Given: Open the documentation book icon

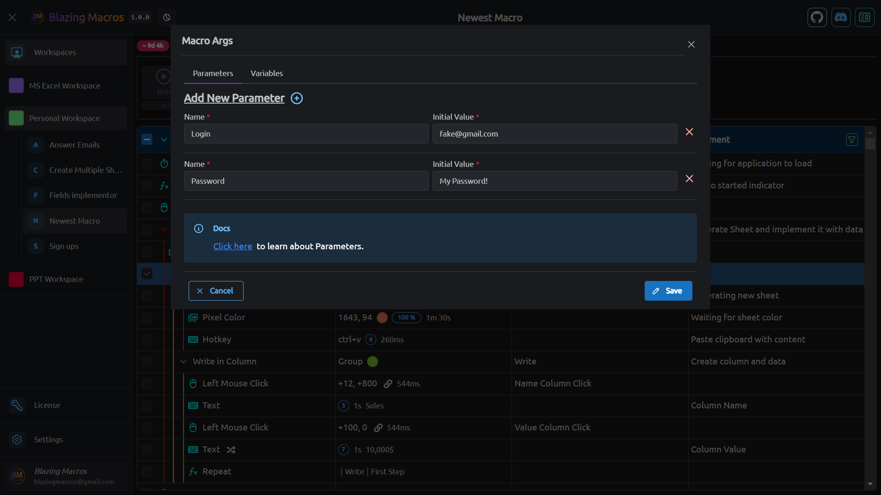Looking at the screenshot, I should coord(864,17).
